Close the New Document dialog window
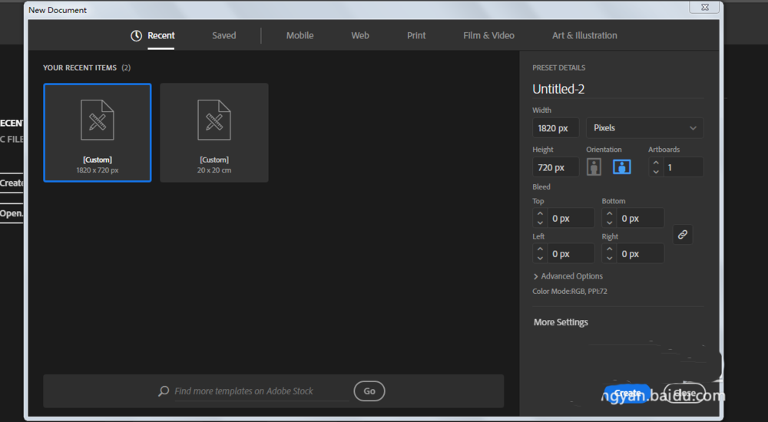Image resolution: width=768 pixels, height=422 pixels. click(705, 7)
